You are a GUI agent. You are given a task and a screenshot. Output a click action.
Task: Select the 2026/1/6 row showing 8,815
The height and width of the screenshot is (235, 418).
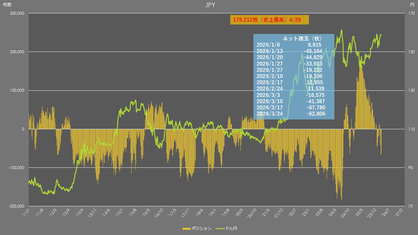[294, 45]
